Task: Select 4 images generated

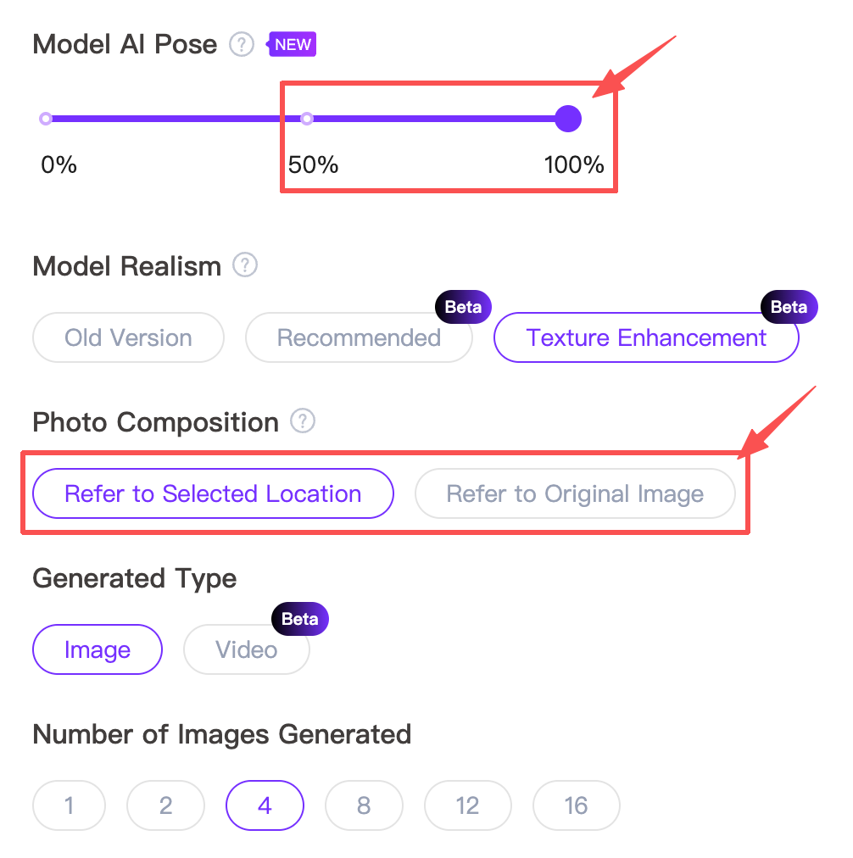Action: coord(265,805)
